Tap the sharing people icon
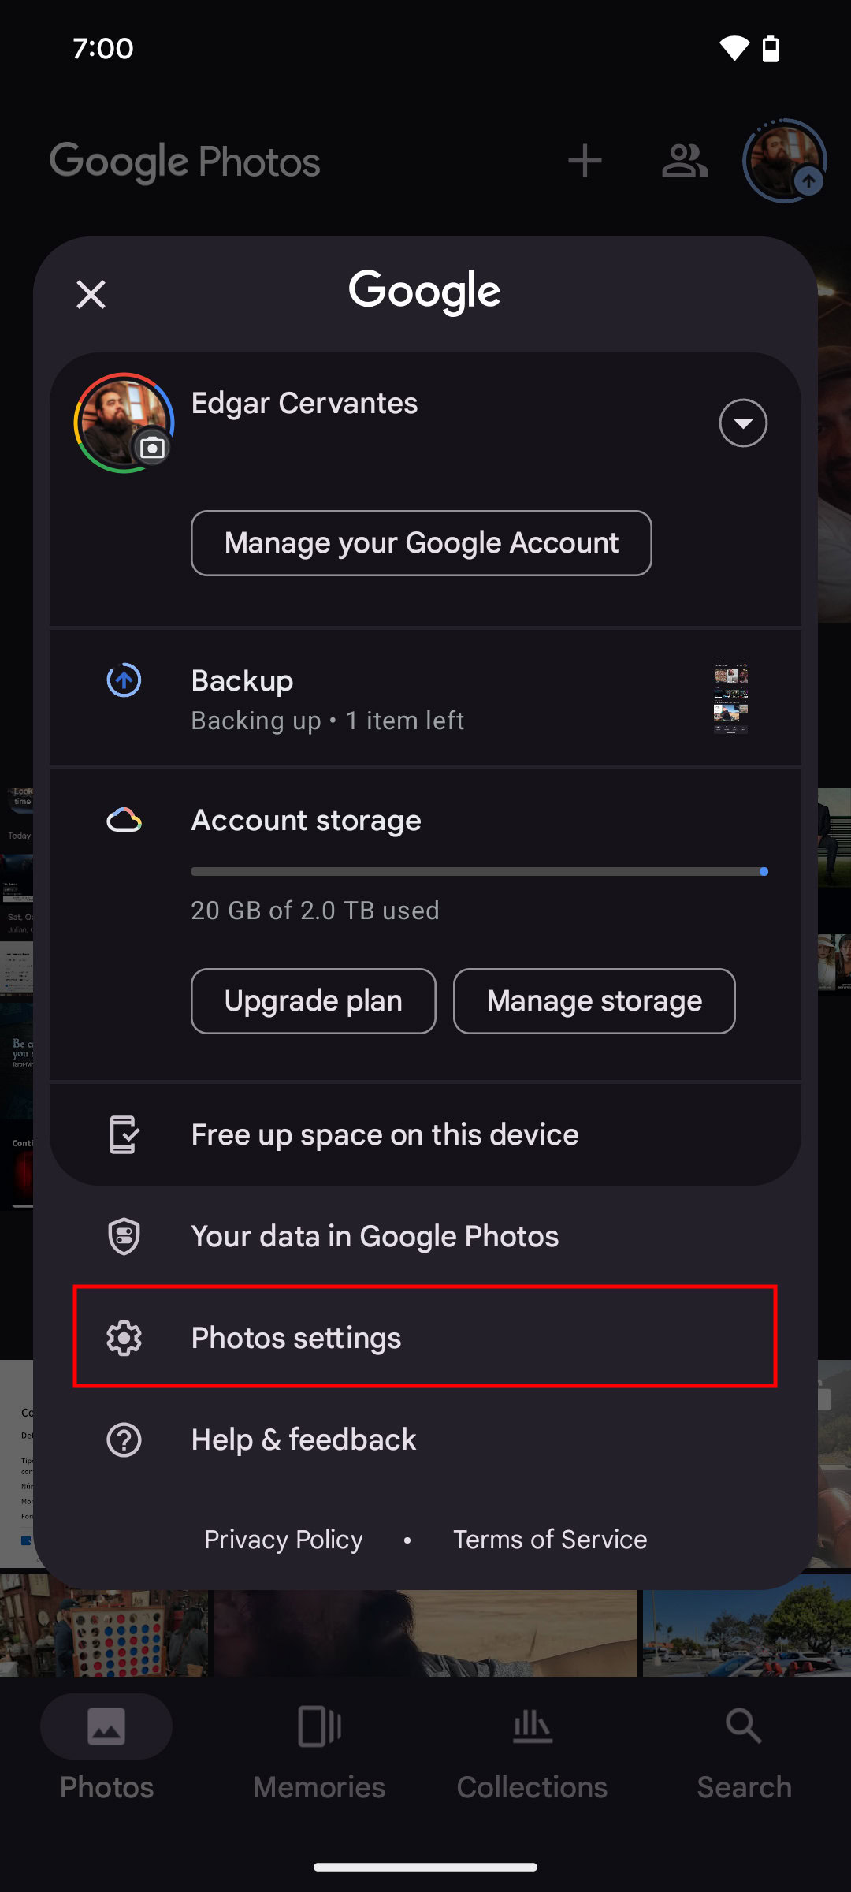This screenshot has height=1892, width=851. pos(685,162)
